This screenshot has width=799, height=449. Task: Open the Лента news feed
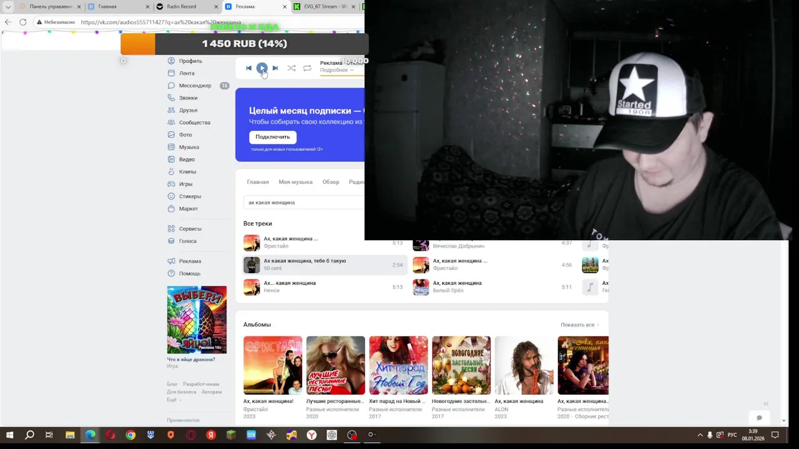181,73
